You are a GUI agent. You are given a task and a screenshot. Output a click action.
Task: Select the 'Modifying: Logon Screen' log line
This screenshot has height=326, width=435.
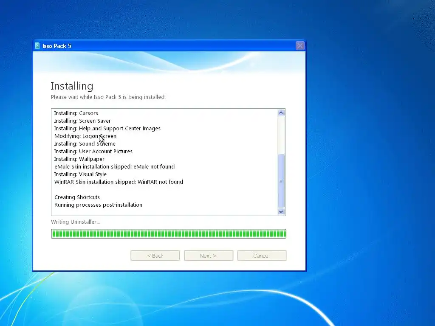85,136
